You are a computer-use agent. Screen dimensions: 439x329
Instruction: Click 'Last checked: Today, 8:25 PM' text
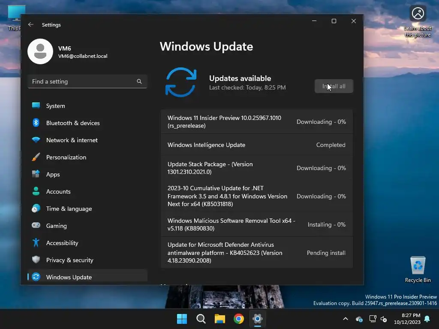pyautogui.click(x=247, y=87)
